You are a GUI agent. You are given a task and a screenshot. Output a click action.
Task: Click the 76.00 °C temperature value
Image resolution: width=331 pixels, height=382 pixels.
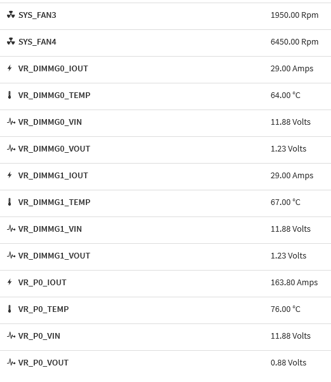tap(285, 309)
